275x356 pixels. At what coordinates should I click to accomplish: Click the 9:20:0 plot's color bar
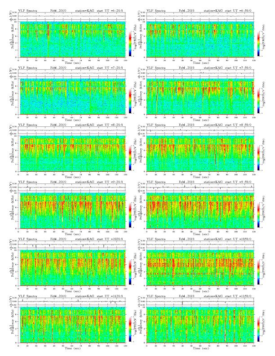point(130,215)
